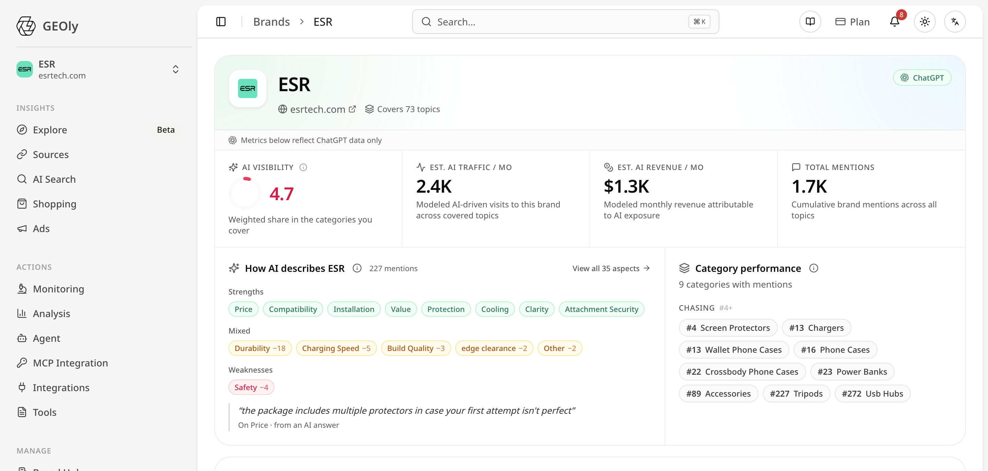Viewport: 988px width, 471px height.
Task: Open #13 Wallet Phone Cases category
Action: coord(734,350)
